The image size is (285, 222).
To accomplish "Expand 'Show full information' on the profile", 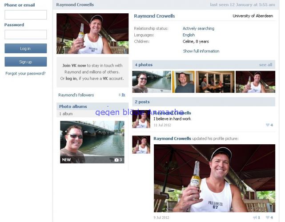I will coord(201,51).
